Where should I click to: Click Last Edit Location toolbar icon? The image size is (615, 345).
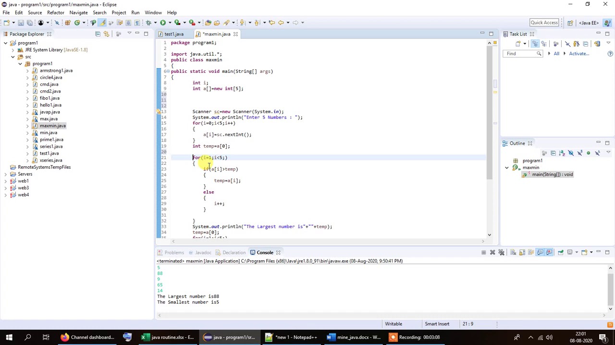[271, 23]
